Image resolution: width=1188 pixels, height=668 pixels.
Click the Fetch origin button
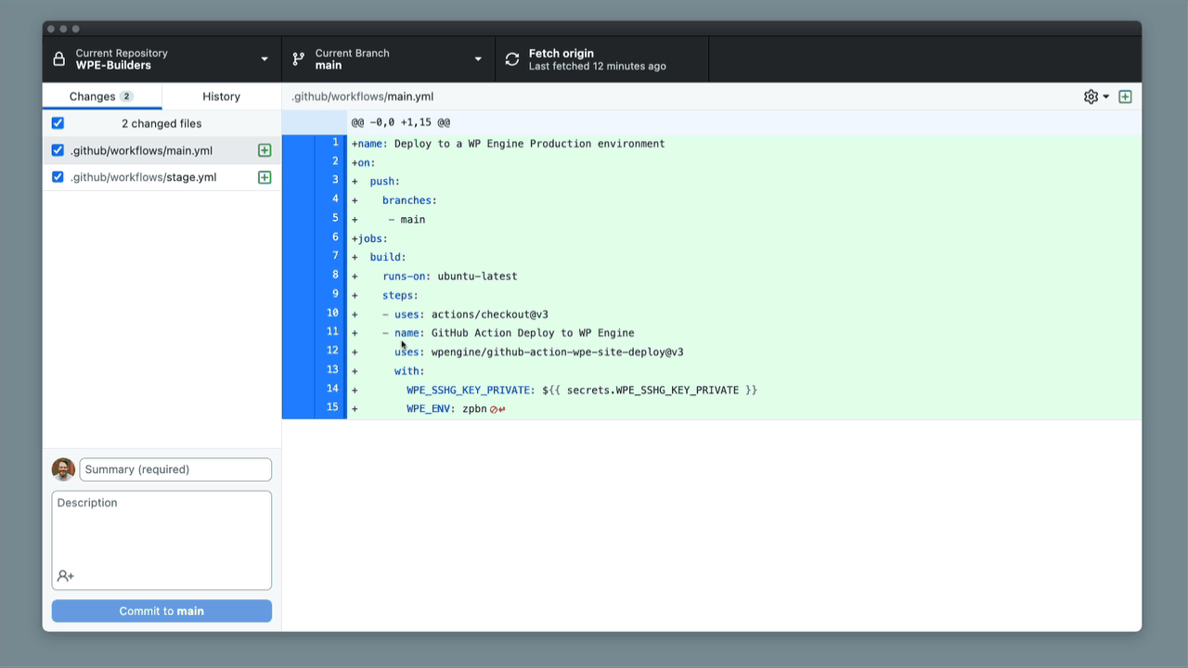pos(601,59)
